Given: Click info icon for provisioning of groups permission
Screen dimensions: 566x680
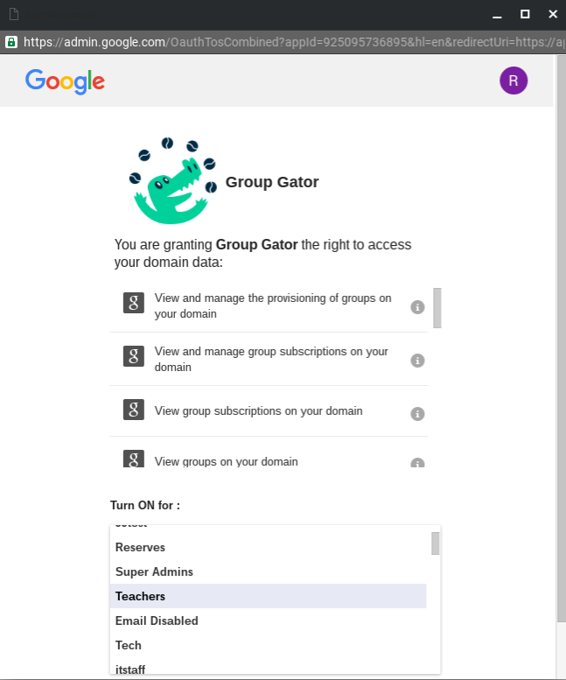Looking at the screenshot, I should (x=417, y=307).
